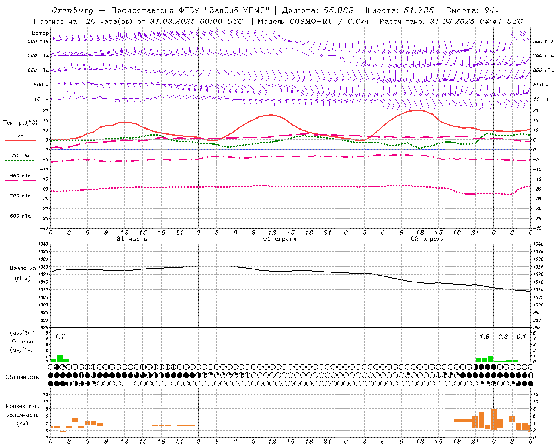Click the date label "01 апреля"
This screenshot has width=556, height=445.
point(280,239)
